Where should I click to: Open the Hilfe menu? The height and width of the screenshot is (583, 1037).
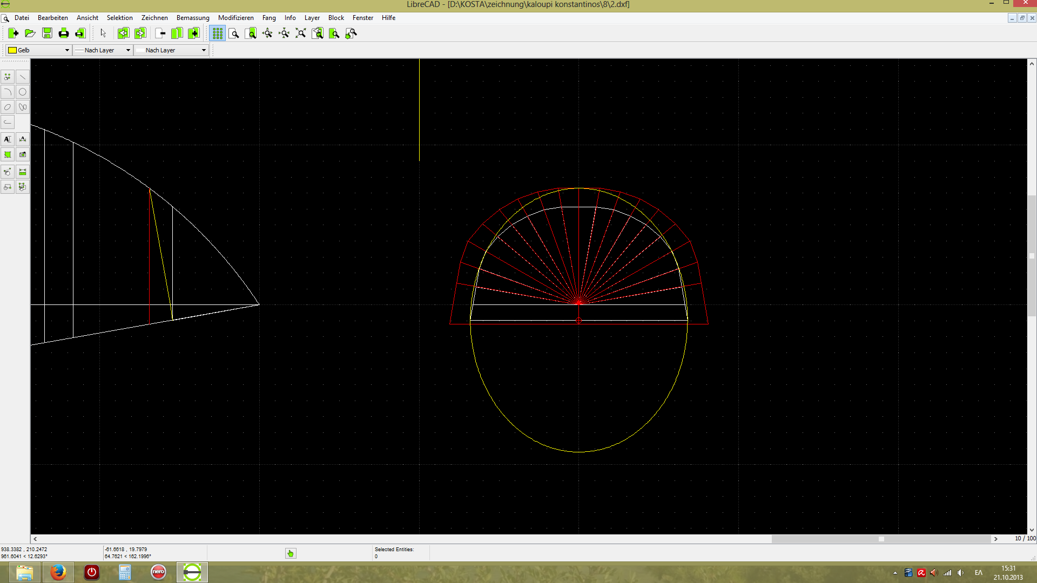click(388, 18)
